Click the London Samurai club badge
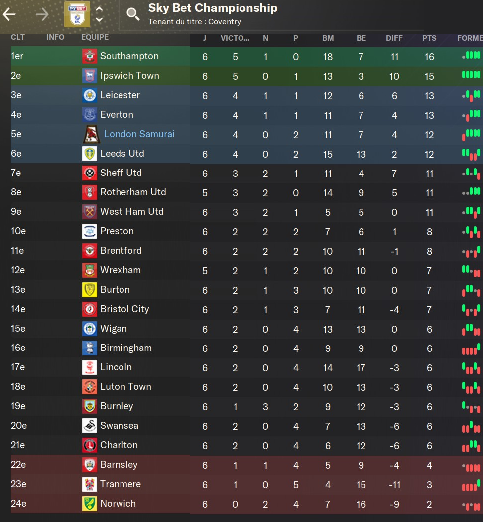483x522 pixels. [x=90, y=134]
